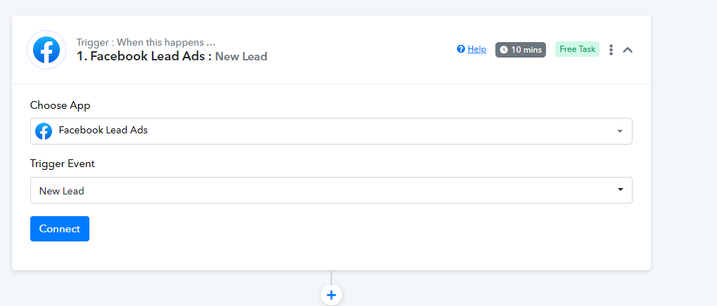The image size is (717, 306).
Task: Click the blue question mark Help icon
Action: coord(461,49)
